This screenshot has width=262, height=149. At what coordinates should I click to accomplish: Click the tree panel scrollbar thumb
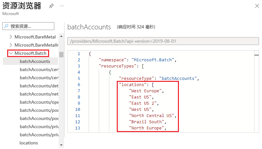(61, 54)
